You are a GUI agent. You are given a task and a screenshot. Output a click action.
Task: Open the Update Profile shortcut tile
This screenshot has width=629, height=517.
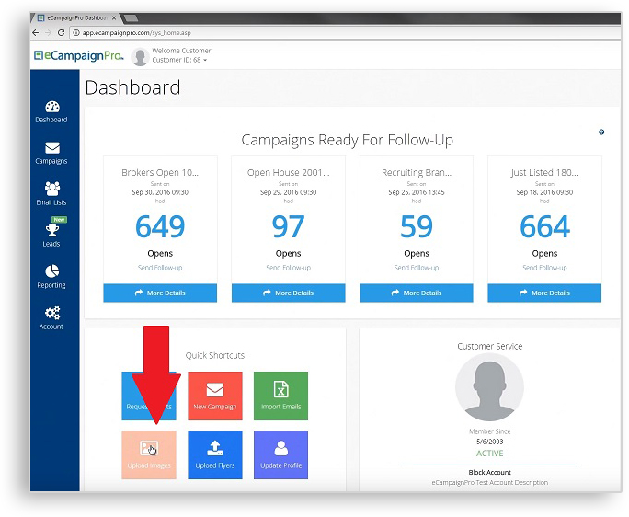[280, 454]
